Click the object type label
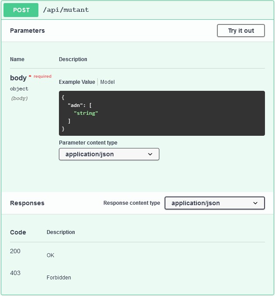 pyautogui.click(x=19, y=89)
